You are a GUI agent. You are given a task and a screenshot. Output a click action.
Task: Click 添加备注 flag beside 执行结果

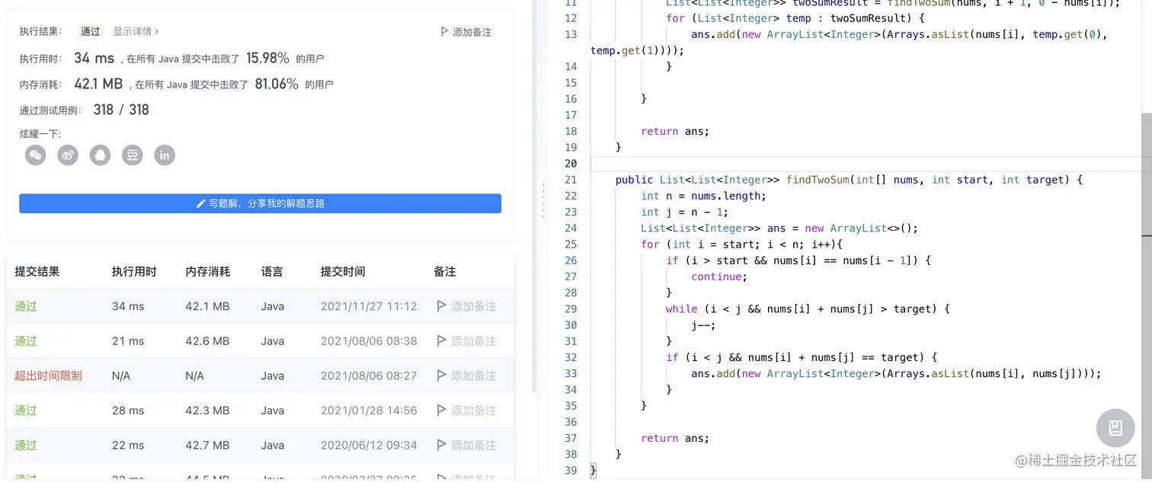tap(466, 32)
